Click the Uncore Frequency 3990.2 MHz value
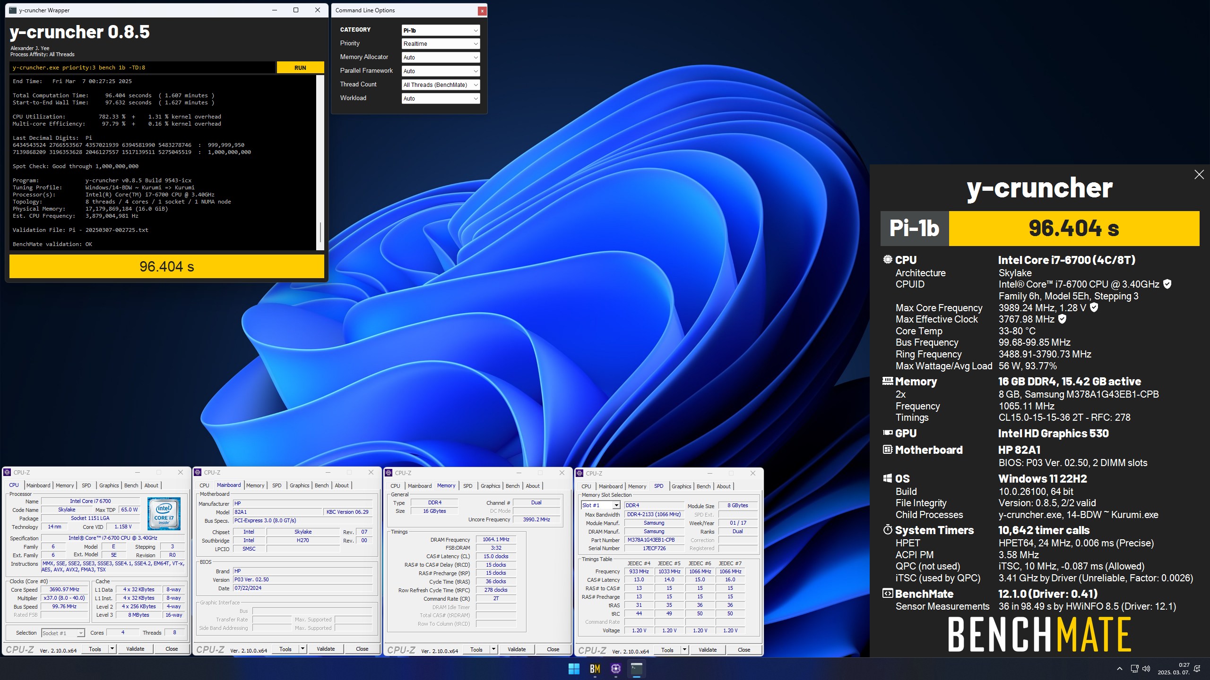Image resolution: width=1210 pixels, height=680 pixels. (x=536, y=519)
